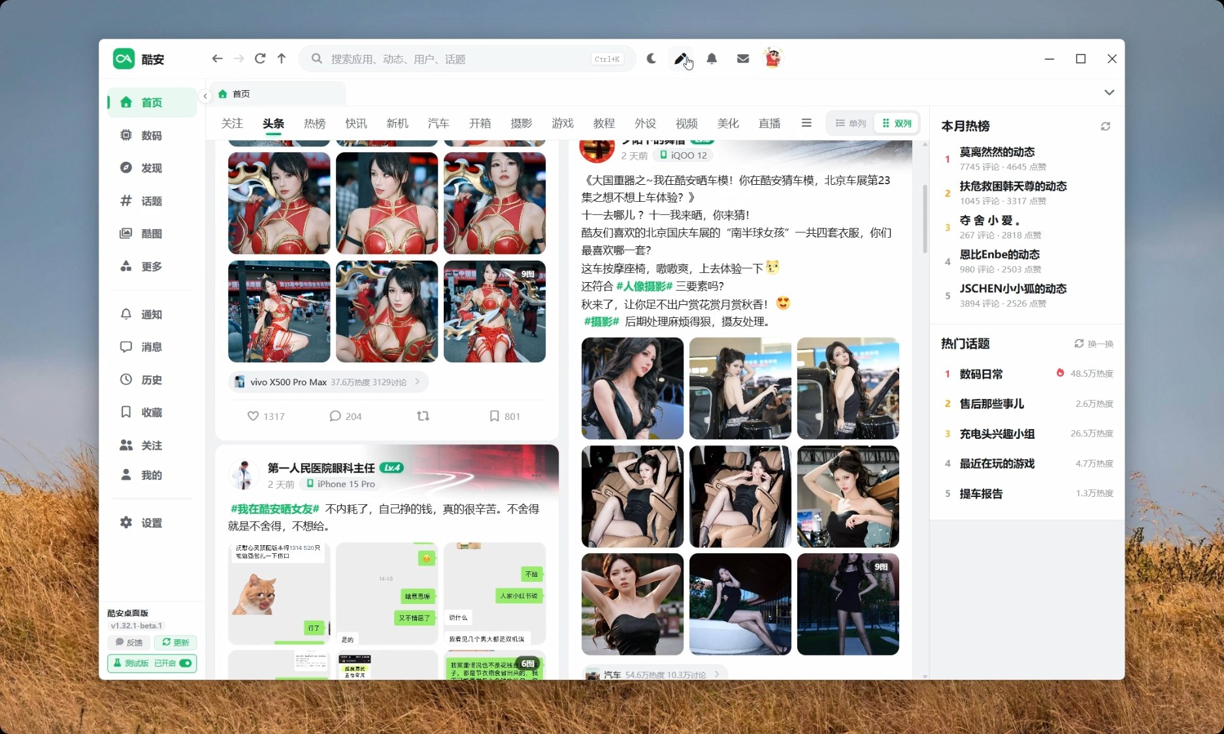Viewport: 1224px width, 734px height.
Task: Open 历史 in the sidebar
Action: [152, 379]
